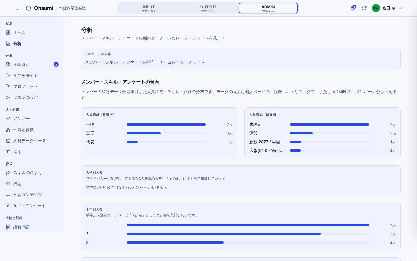
Task: Click the refresh sync icon
Action: [x=364, y=8]
